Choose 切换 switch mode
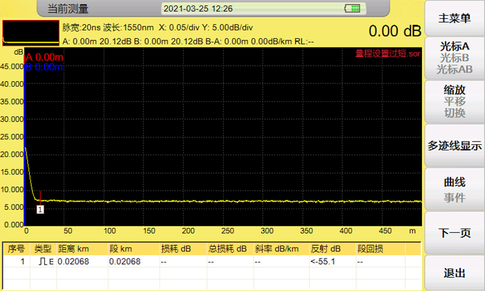Screen dimensions: 485x291 click(x=455, y=113)
